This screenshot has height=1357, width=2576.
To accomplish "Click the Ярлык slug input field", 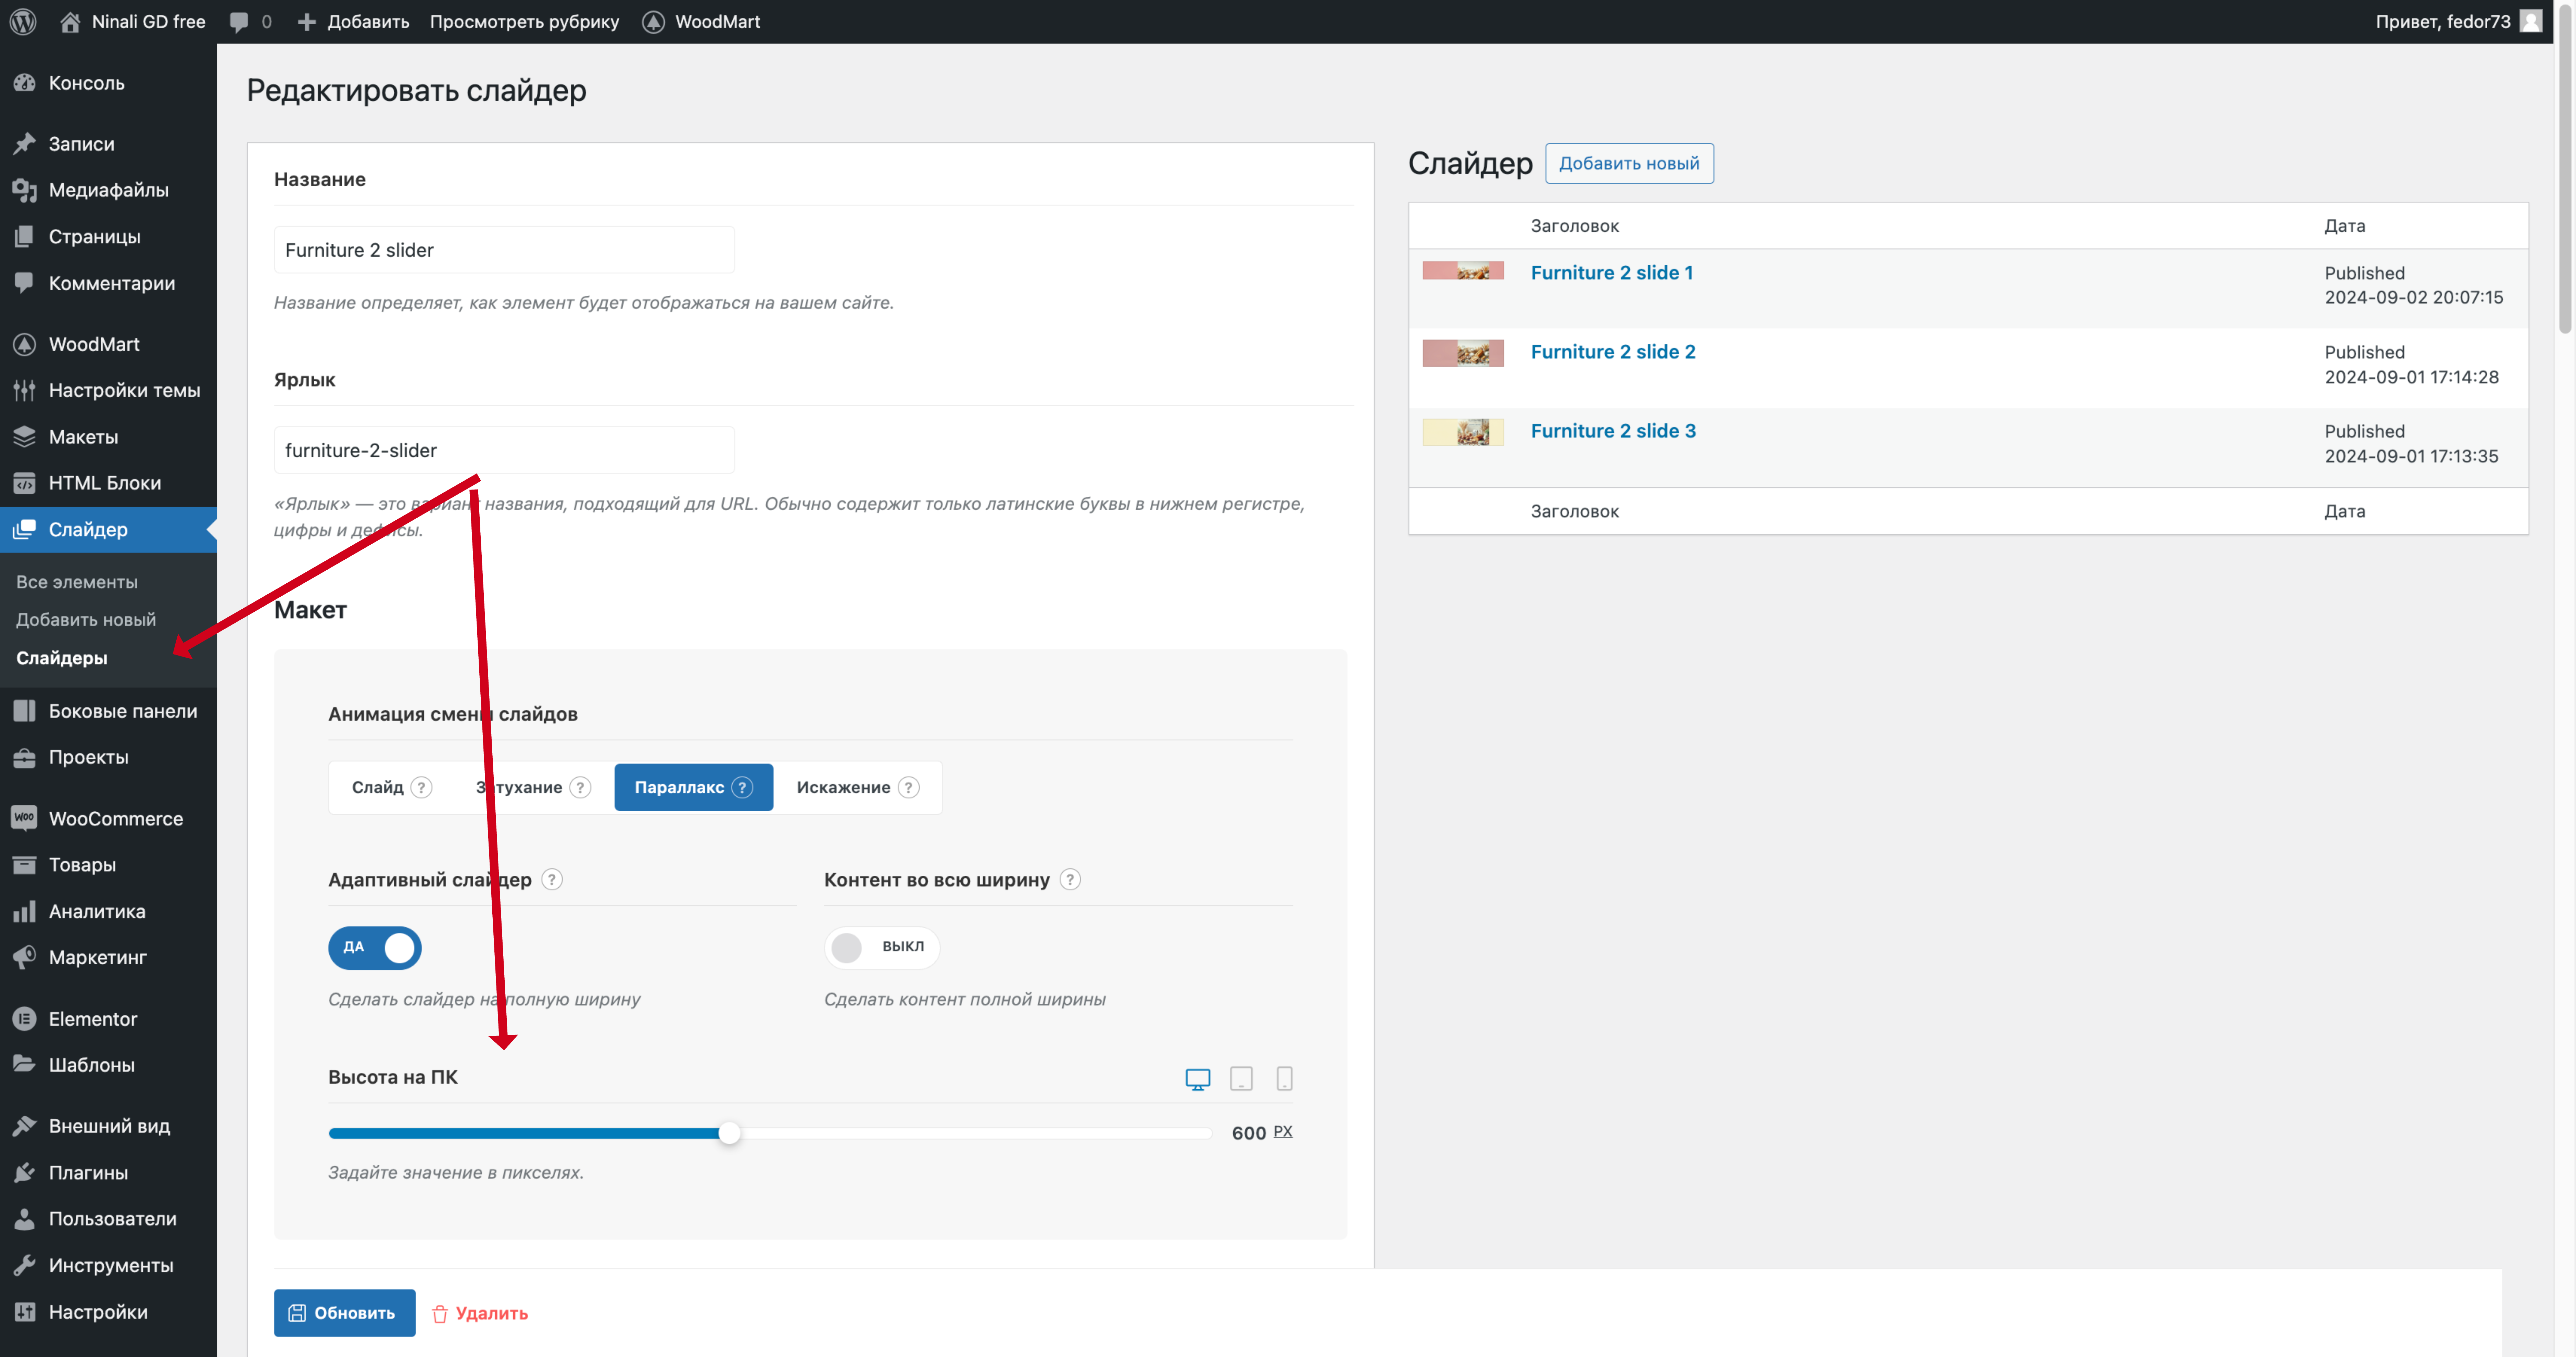I will point(504,450).
